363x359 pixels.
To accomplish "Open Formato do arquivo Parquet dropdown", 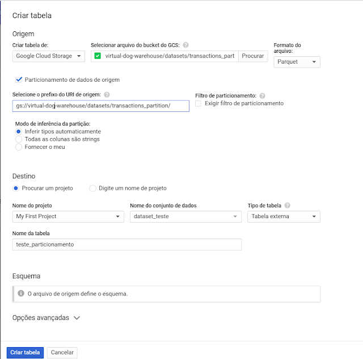I will click(297, 62).
